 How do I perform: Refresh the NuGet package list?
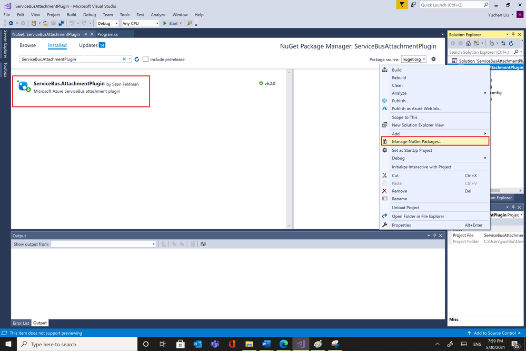pyautogui.click(x=137, y=59)
